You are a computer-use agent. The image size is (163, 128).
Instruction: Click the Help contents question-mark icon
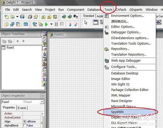pos(76,17)
